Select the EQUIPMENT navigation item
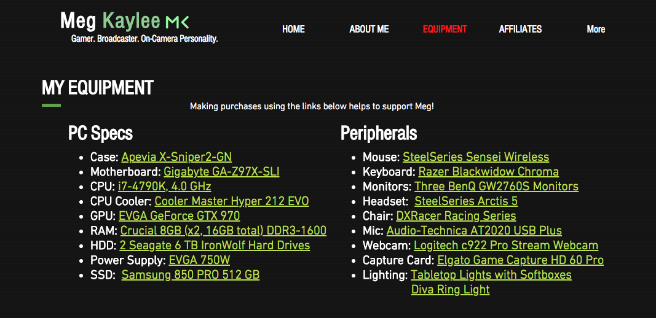 445,29
